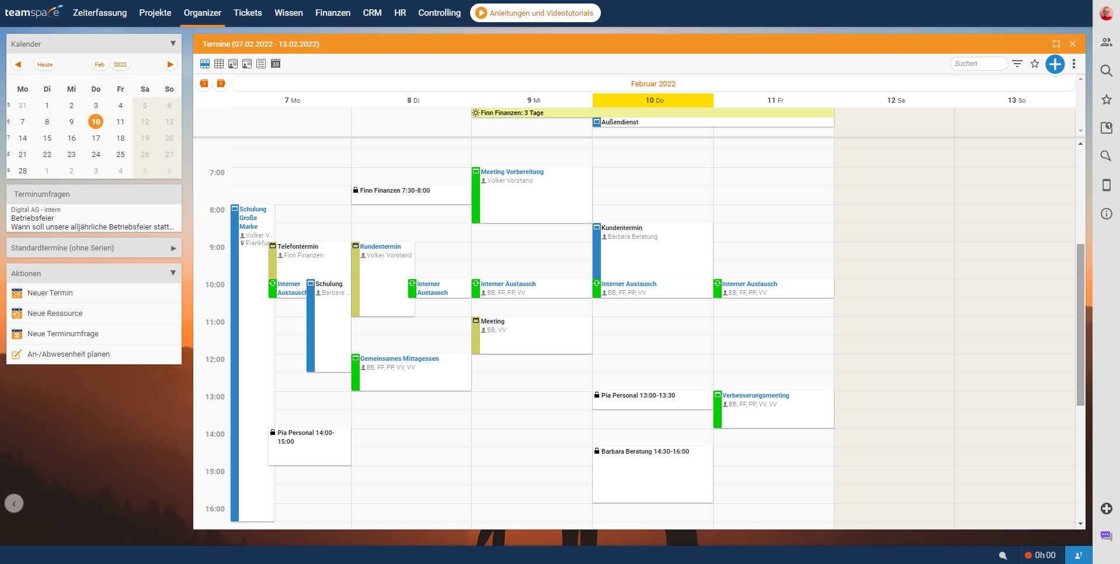Click the Suchen search field
The image size is (1120, 564).
(x=979, y=64)
